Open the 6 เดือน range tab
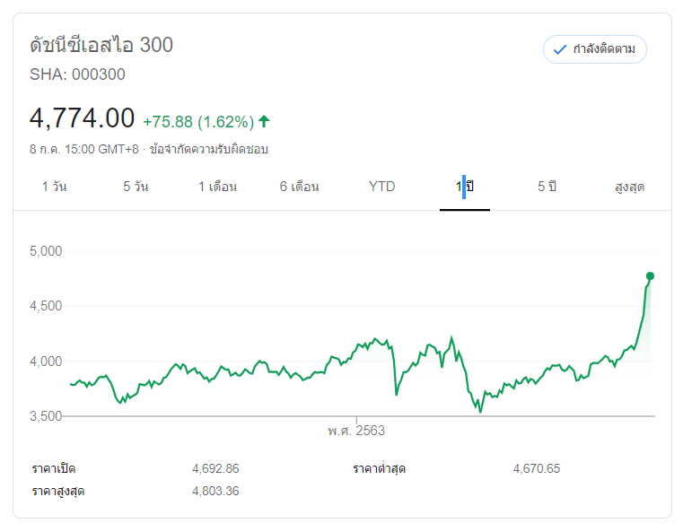This screenshot has width=683, height=532. [299, 187]
